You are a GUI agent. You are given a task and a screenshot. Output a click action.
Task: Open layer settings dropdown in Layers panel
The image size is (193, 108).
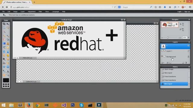pyautogui.click(x=163, y=63)
